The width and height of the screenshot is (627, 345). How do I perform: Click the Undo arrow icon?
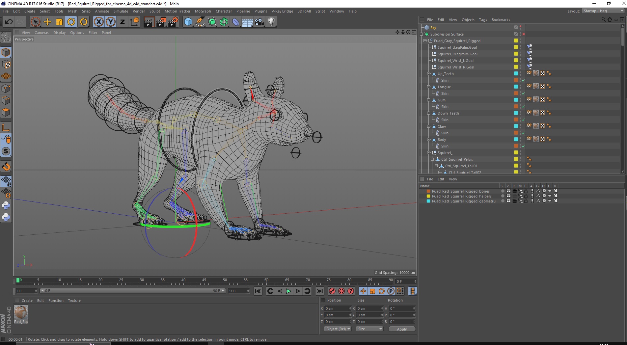tap(9, 22)
